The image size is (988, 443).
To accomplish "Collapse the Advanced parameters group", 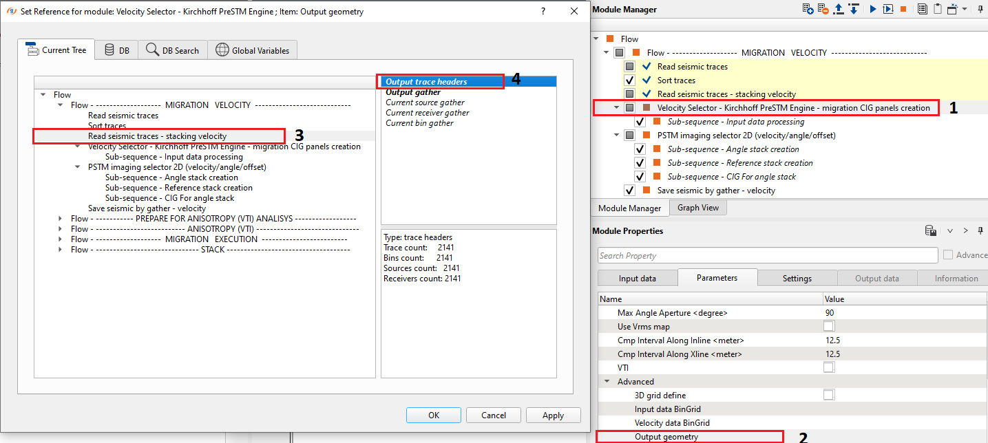I will point(607,382).
